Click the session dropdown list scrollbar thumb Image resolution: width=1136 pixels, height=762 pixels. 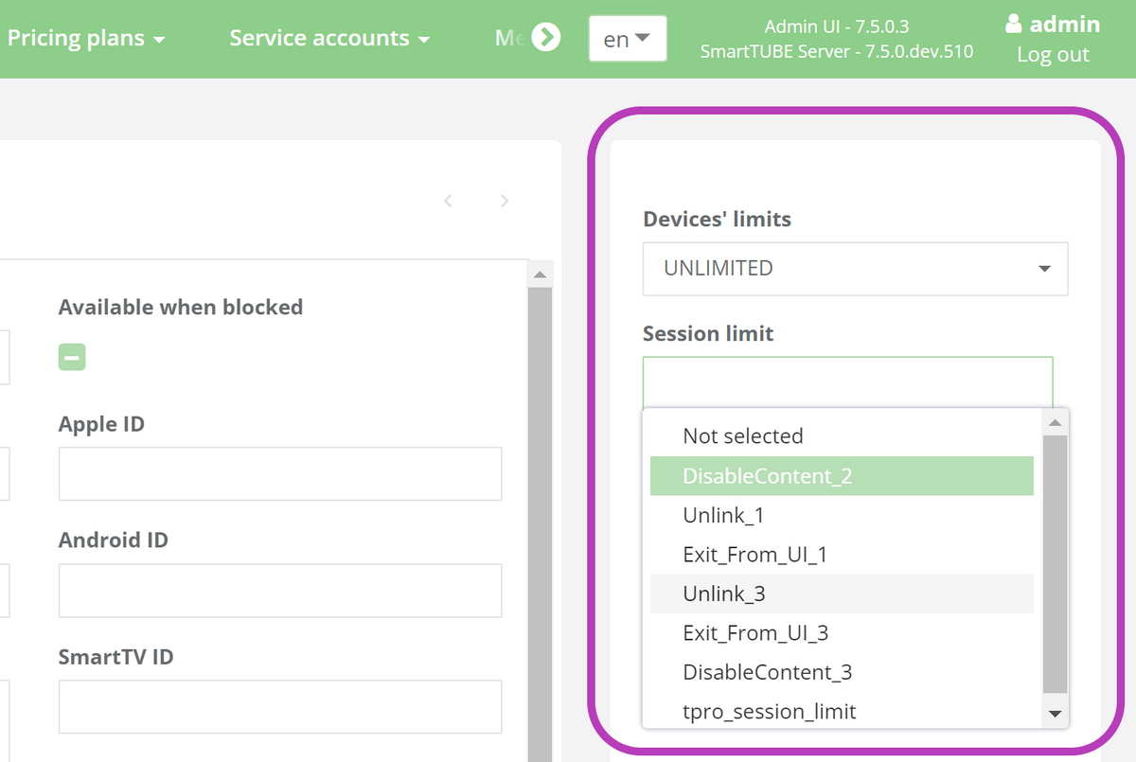(x=1055, y=564)
